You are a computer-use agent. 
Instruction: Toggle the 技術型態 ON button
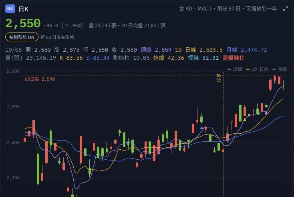tap(22, 37)
